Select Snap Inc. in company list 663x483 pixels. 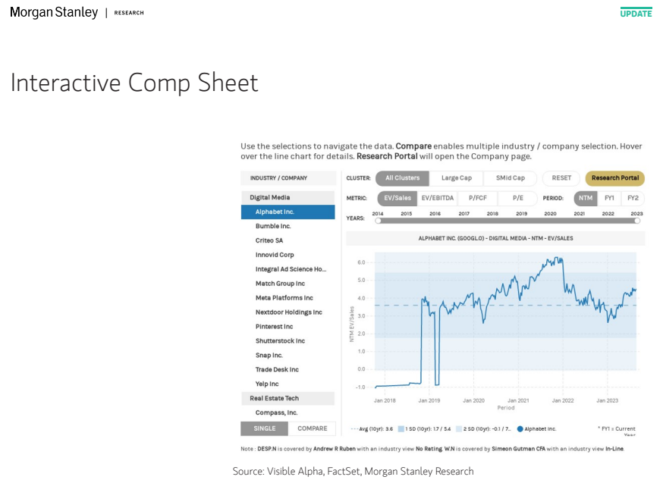[x=288, y=356]
